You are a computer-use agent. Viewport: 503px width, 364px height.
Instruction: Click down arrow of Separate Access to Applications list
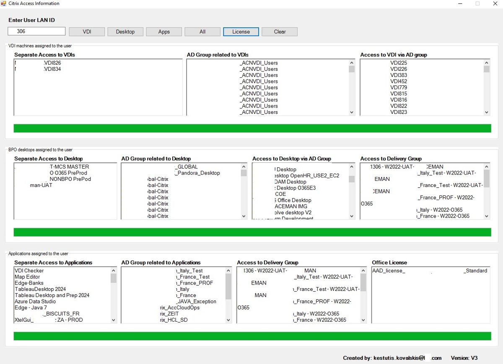(114, 320)
